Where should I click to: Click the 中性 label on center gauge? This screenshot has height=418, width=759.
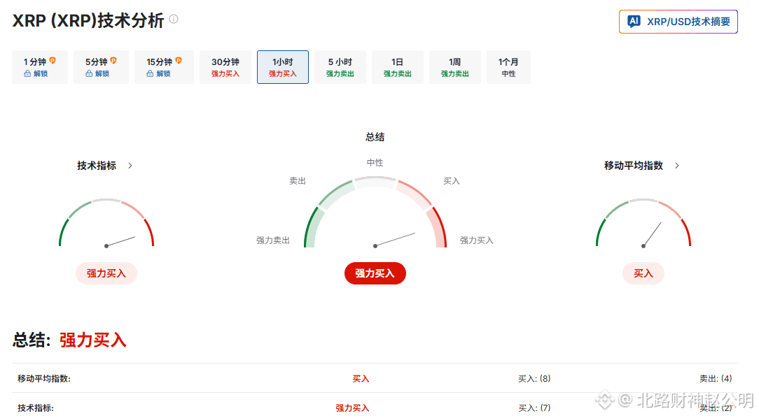(375, 163)
